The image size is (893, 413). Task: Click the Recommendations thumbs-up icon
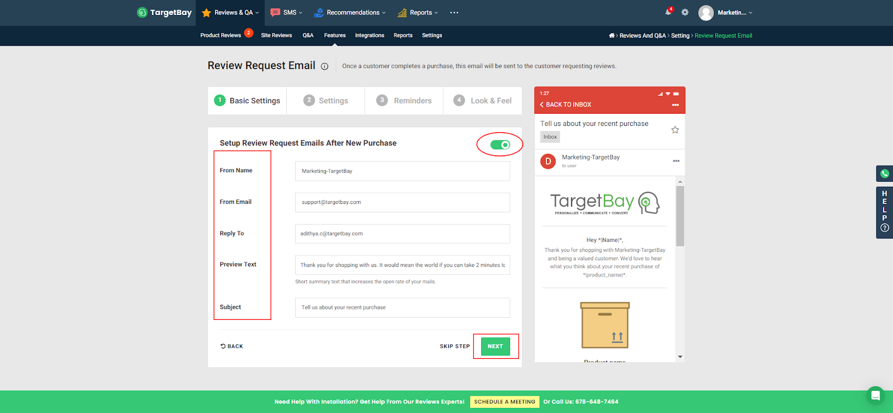[x=319, y=12]
